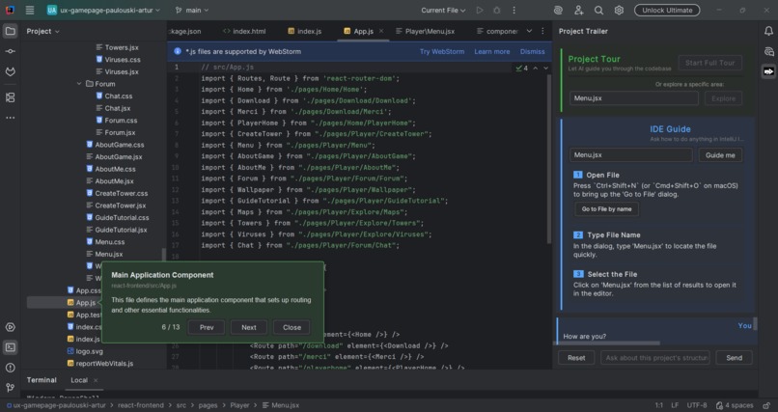Focus the IDE Guide Menu.jsx field
Image resolution: width=778 pixels, height=412 pixels.
[x=630, y=155]
